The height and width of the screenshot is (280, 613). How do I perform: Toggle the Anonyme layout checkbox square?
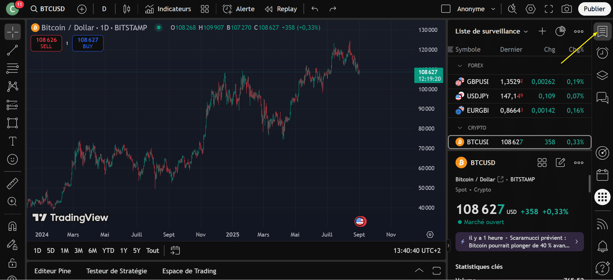tap(446, 9)
